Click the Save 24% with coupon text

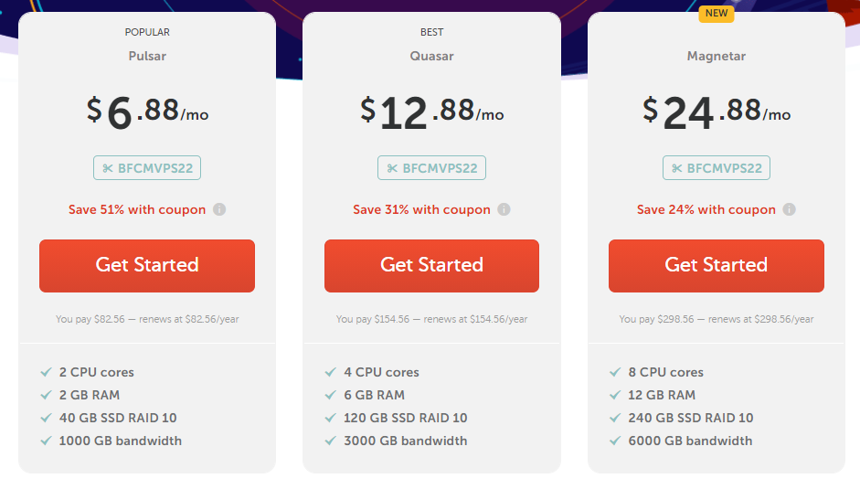click(x=706, y=209)
